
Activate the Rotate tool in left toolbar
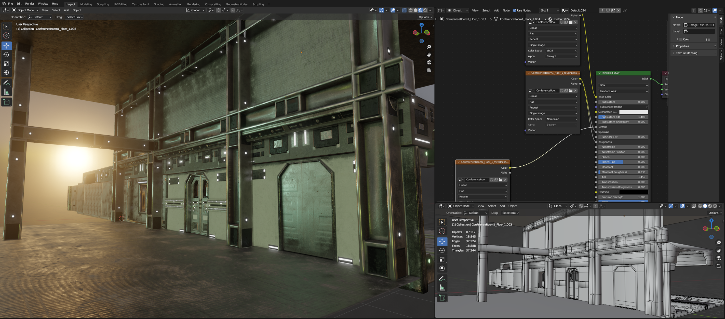coord(6,54)
